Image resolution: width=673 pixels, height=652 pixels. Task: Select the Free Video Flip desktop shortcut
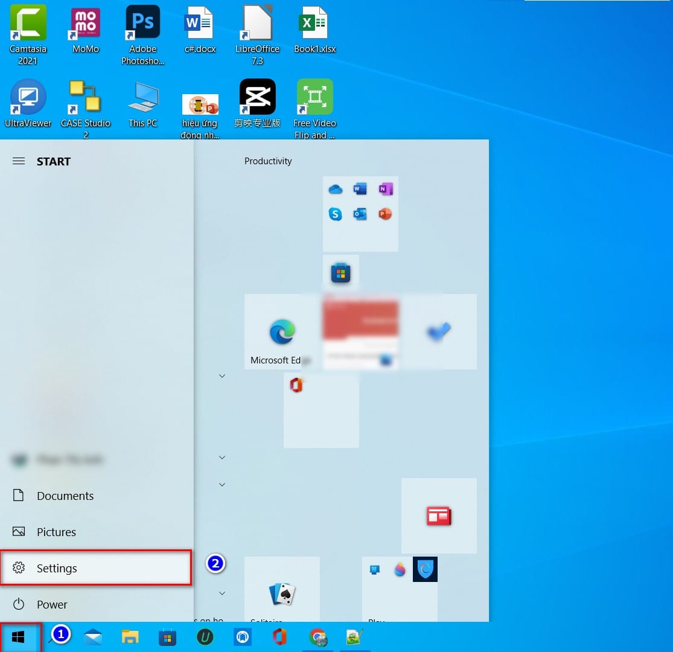coord(314,109)
